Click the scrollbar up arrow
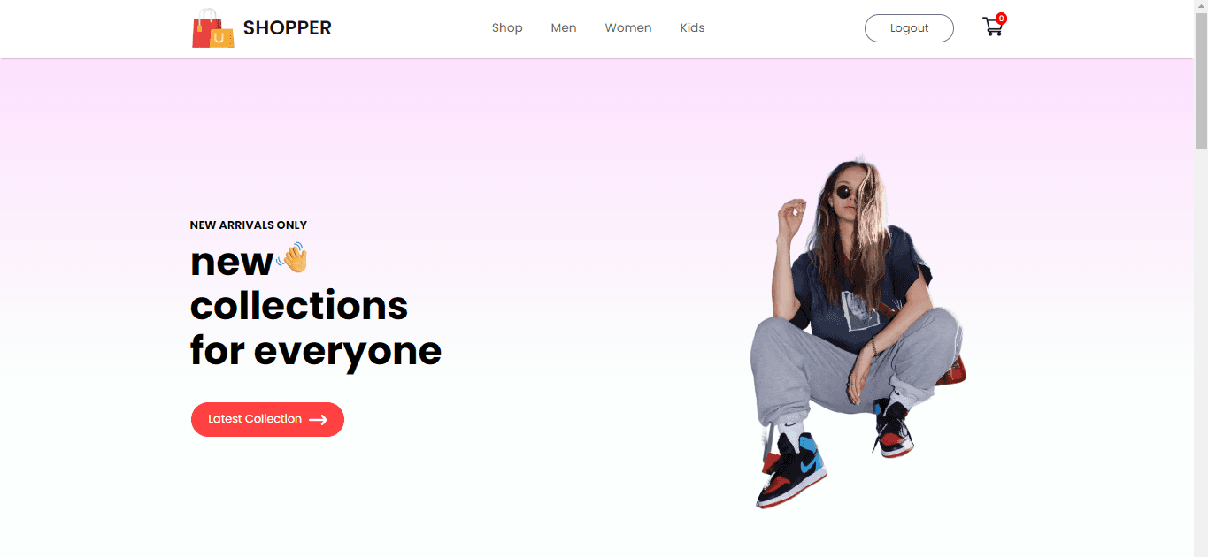Screen dimensions: 1208x557 click(x=1201, y=7)
